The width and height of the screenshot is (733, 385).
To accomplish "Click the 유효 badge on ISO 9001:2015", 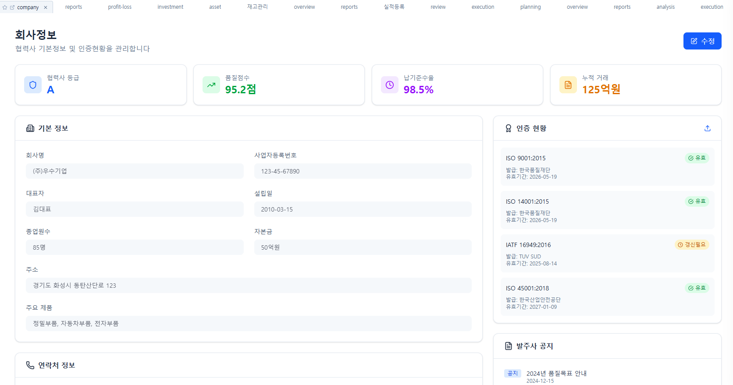I will tap(697, 158).
